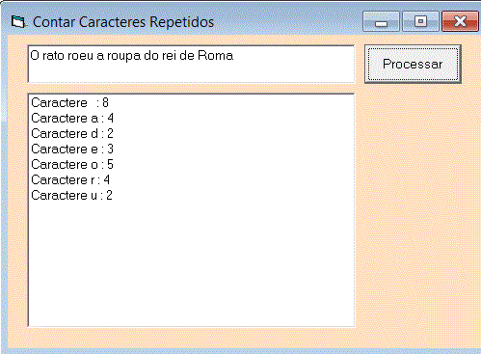Click the word 'rato' in the text box

point(53,56)
